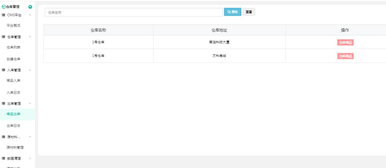Click 出库商品 for 万科商城 row

(x=346, y=56)
